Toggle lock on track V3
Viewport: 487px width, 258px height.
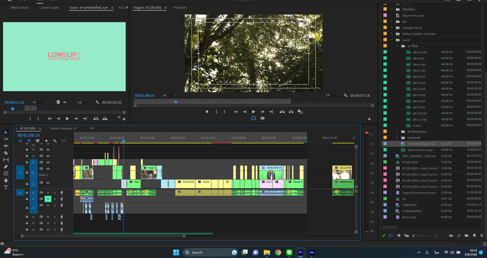(x=27, y=162)
